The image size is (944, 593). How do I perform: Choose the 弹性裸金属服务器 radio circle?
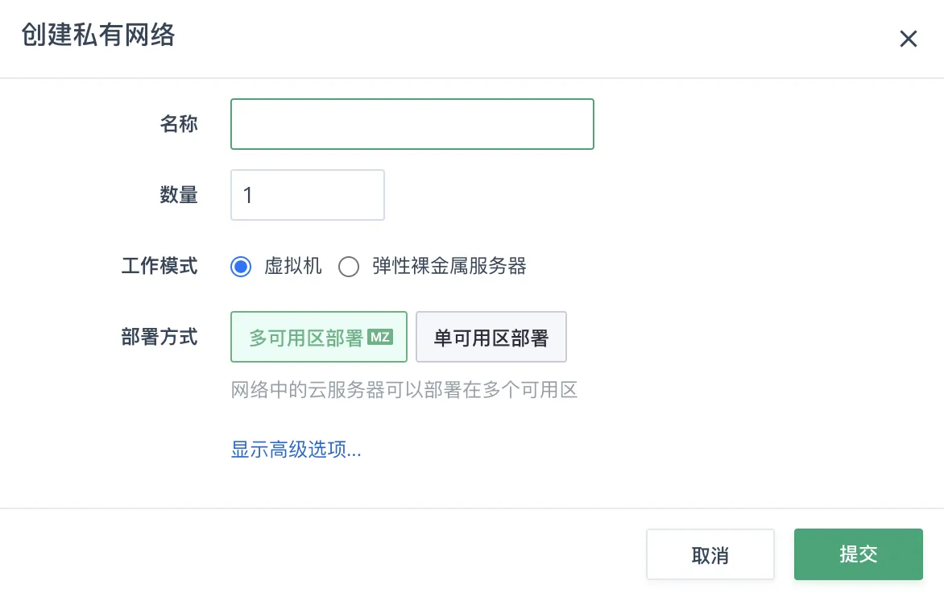[349, 267]
